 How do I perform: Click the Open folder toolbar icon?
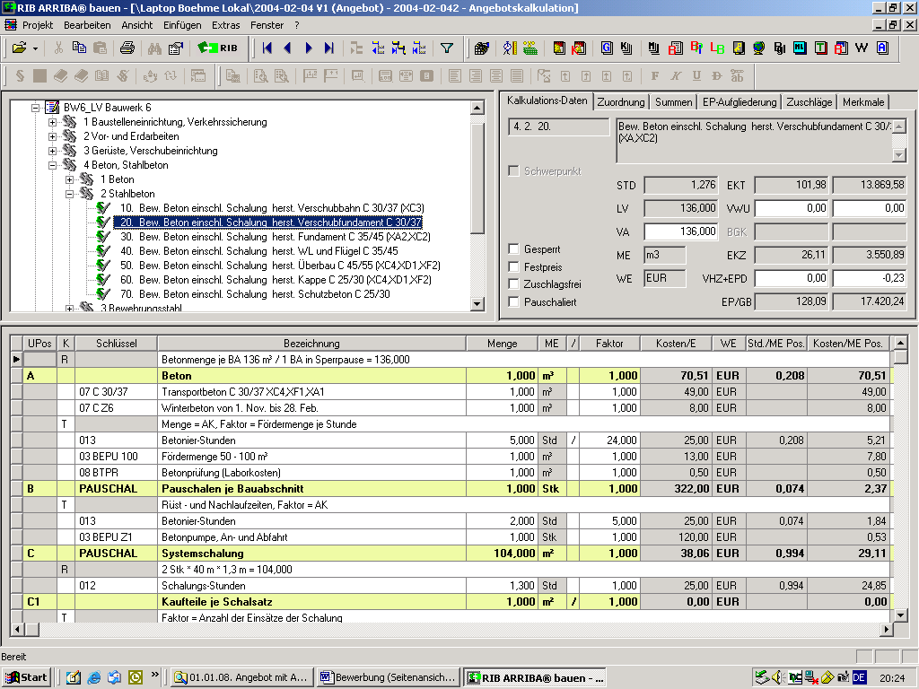[x=18, y=48]
